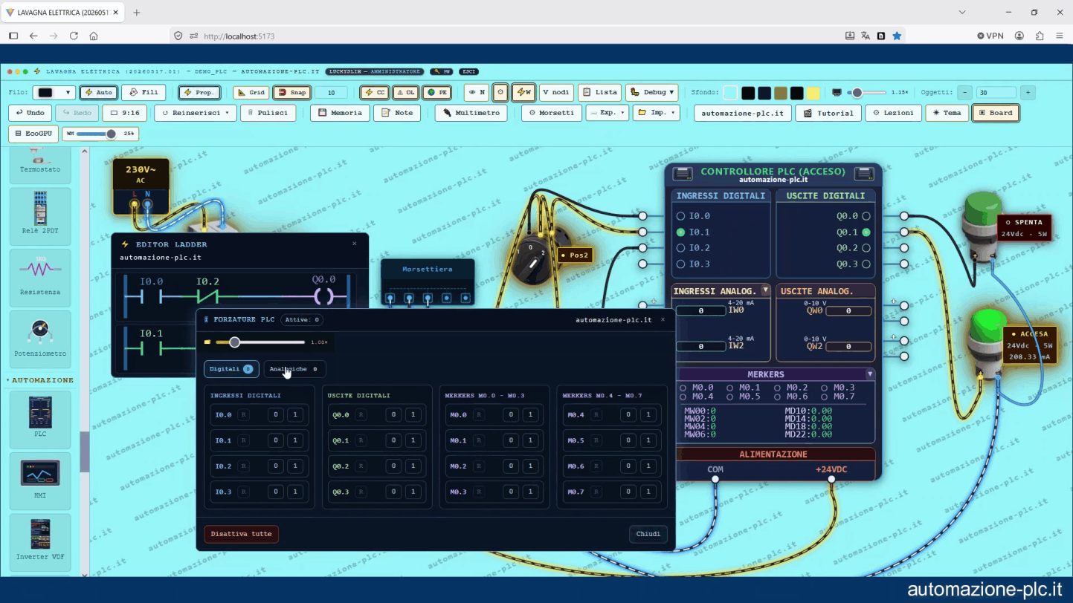Click the ESCI logout button
The image size is (1073, 603).
coord(468,71)
